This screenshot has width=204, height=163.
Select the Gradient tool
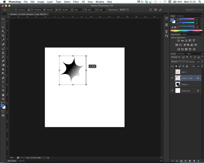click(x=3, y=65)
